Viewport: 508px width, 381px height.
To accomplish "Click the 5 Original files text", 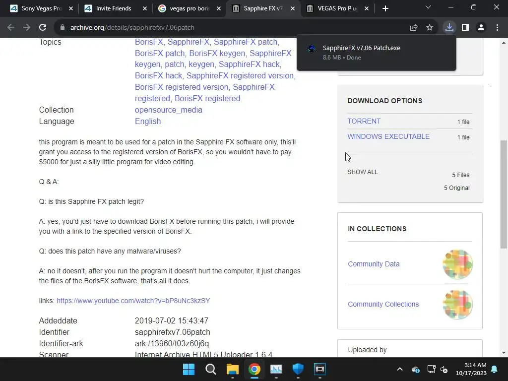I will [x=456, y=188].
